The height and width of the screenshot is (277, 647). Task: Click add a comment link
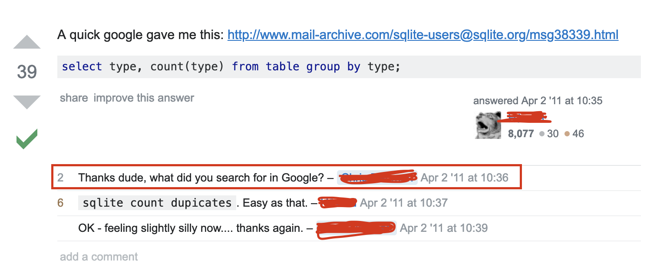pos(99,257)
